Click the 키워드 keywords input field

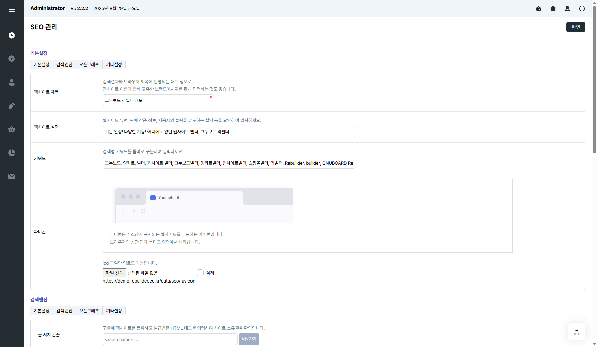pos(228,163)
